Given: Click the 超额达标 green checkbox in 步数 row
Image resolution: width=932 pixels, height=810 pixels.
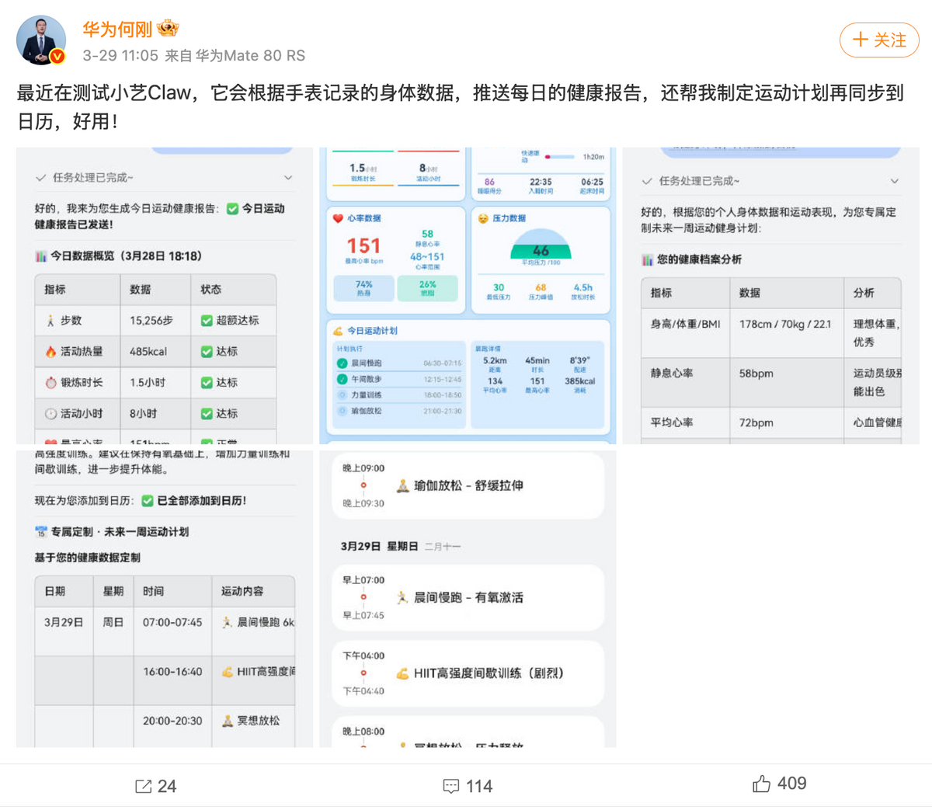Looking at the screenshot, I should click(207, 320).
